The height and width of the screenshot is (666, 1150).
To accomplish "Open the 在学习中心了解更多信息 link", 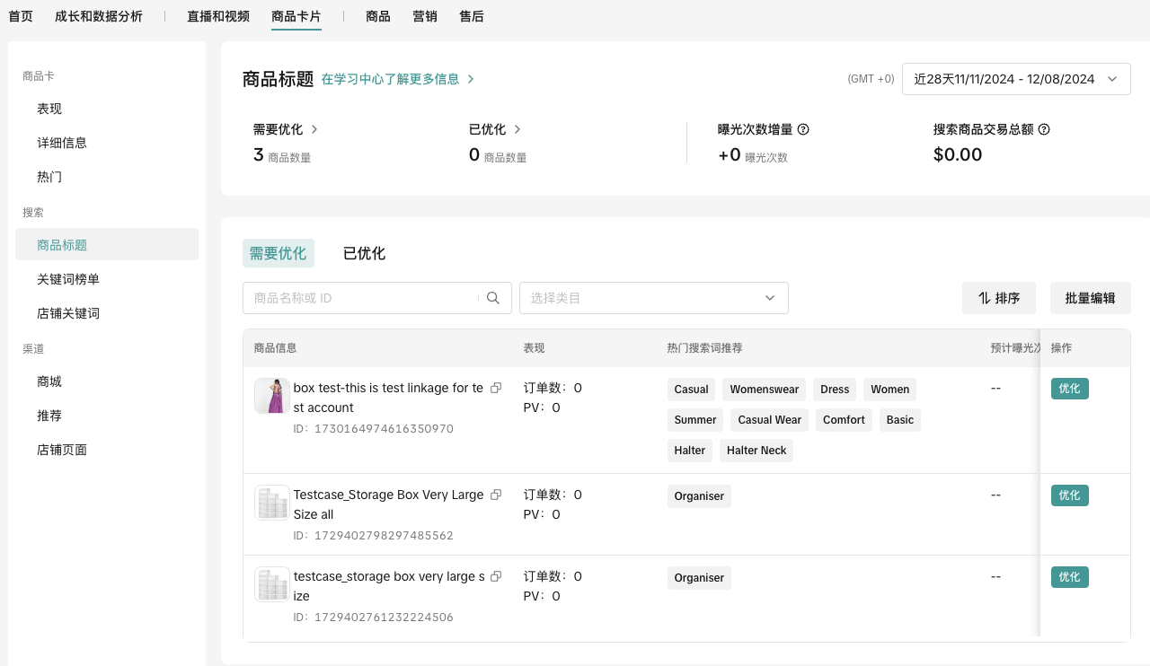I will (x=397, y=79).
